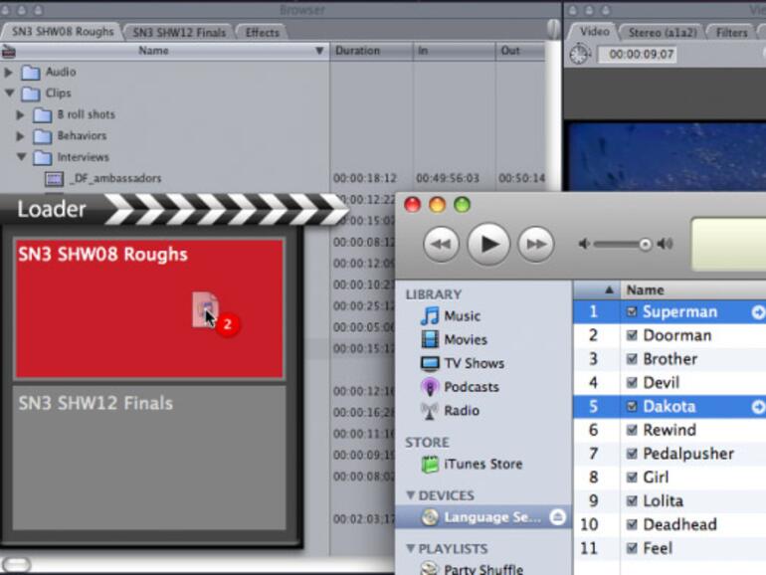
Task: Uncheck the Doorman track checkbox
Action: (x=632, y=336)
